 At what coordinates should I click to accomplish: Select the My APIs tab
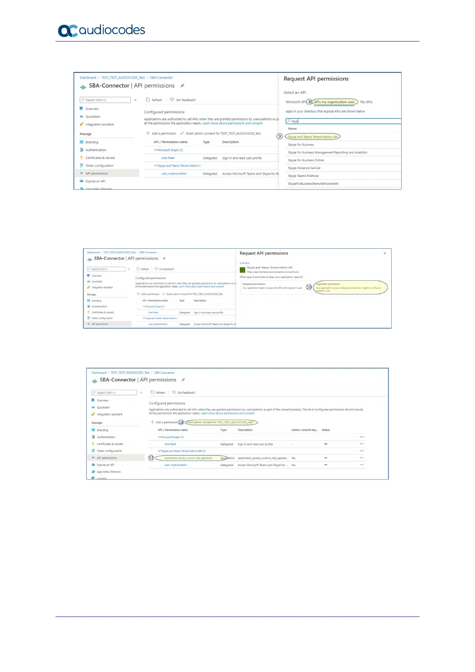coord(366,102)
